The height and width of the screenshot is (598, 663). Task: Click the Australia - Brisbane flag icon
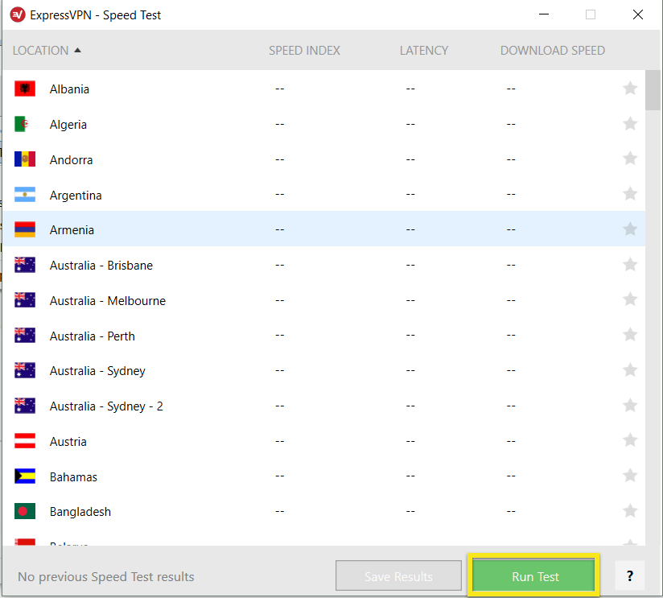click(25, 265)
